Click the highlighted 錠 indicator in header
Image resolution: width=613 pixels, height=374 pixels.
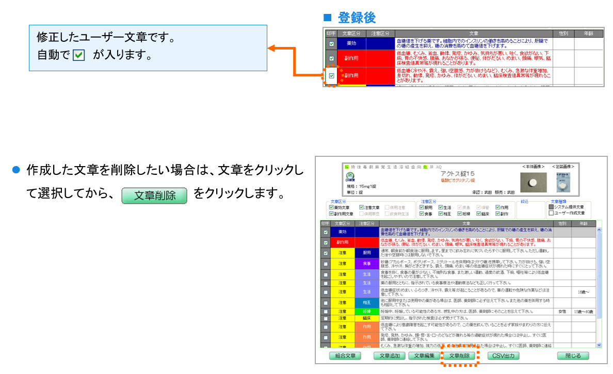347,167
